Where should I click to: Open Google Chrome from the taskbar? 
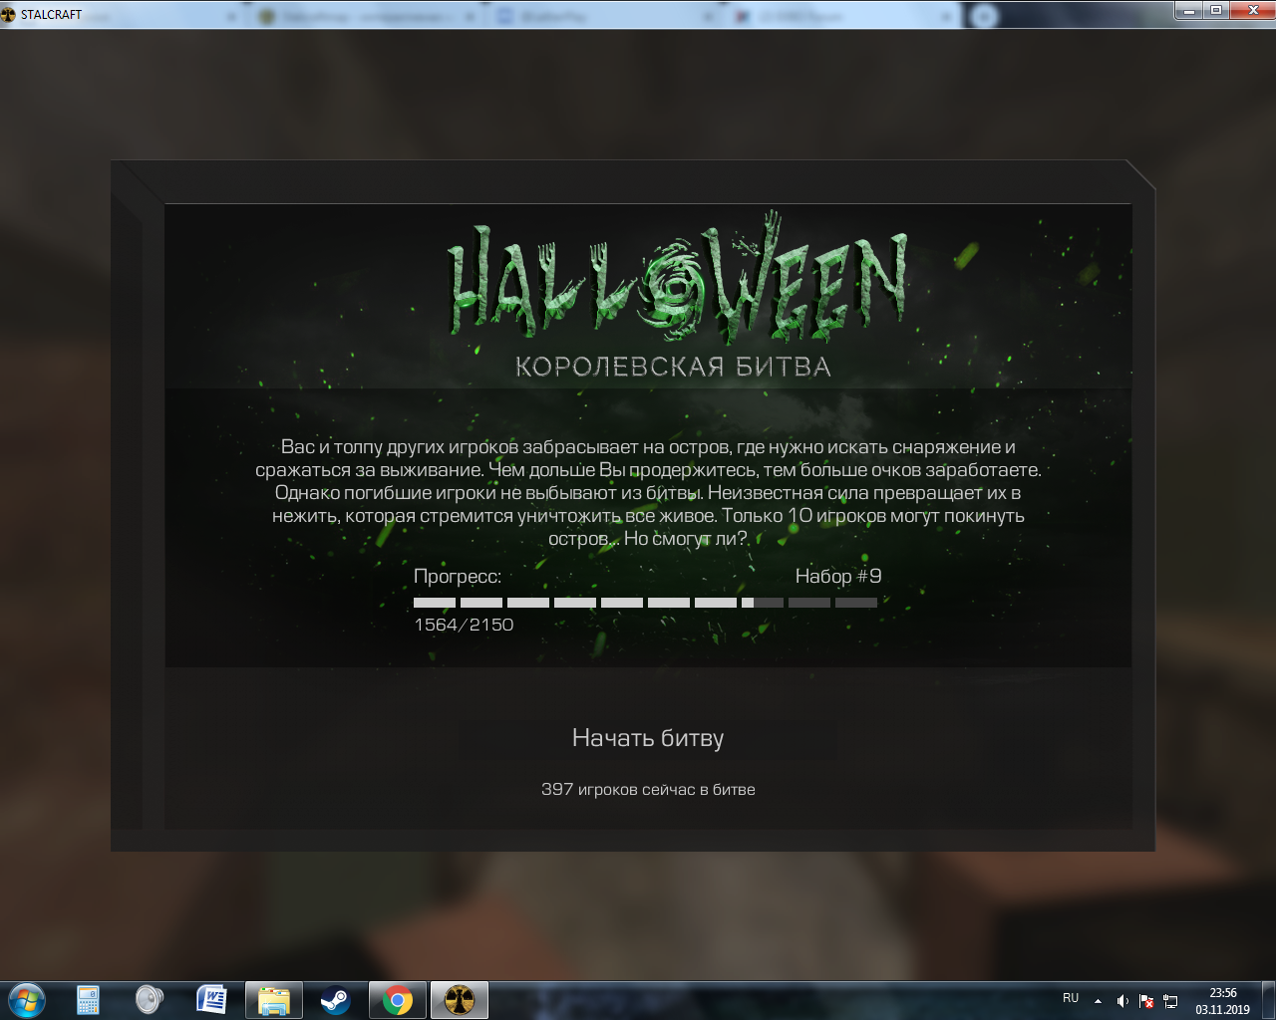[x=397, y=1000]
